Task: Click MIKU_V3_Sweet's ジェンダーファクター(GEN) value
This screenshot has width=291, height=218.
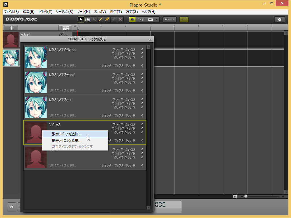Action: [x=142, y=91]
